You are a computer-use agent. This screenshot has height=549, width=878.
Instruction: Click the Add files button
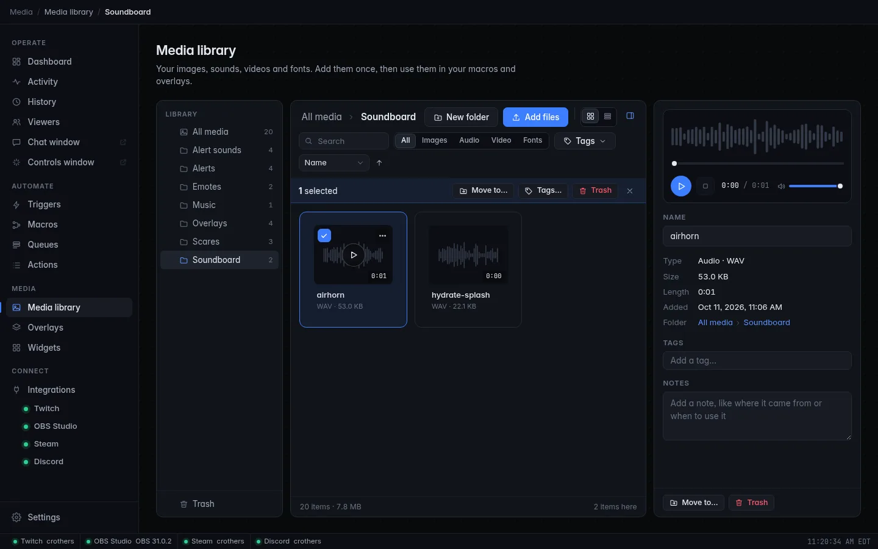pos(535,117)
